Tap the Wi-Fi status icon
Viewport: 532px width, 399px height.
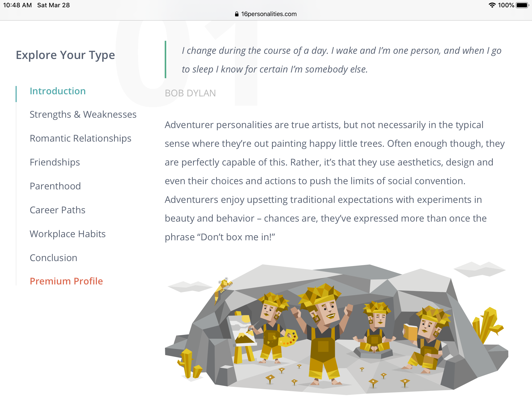(x=492, y=5)
